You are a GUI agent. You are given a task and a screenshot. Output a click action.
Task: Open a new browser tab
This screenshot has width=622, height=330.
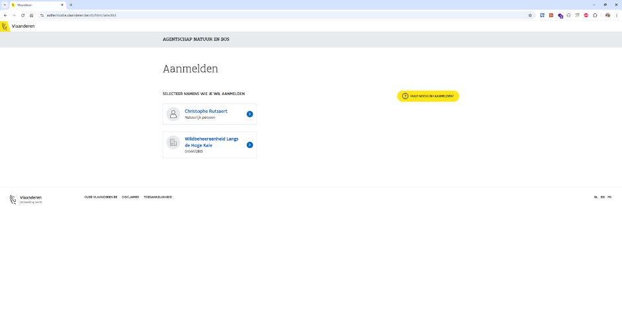coord(71,5)
